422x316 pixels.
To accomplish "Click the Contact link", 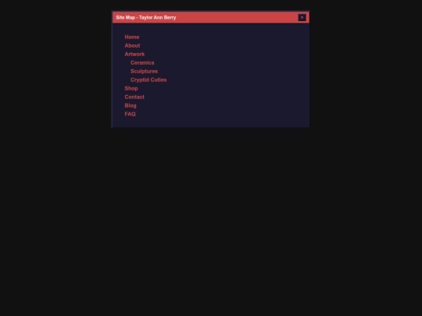I will pyautogui.click(x=134, y=97).
